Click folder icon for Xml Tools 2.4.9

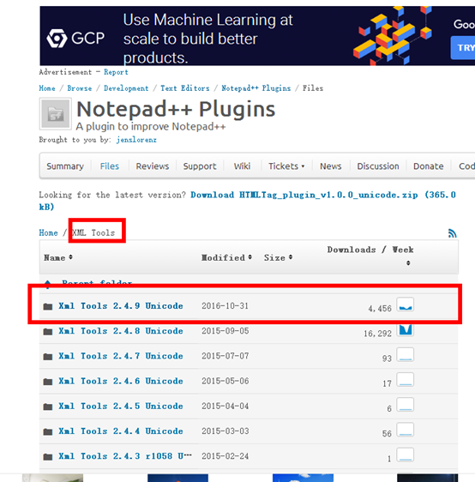coord(48,306)
